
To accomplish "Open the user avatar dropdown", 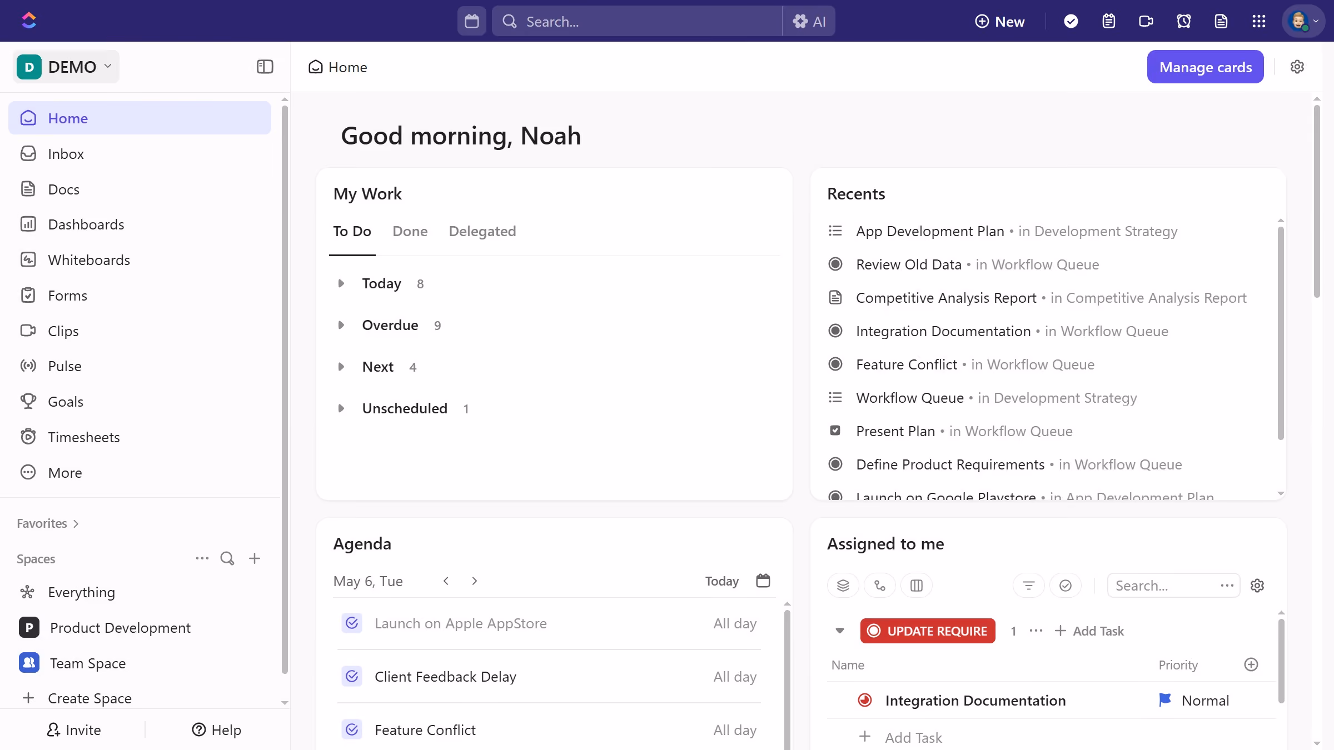I will pos(1303,21).
